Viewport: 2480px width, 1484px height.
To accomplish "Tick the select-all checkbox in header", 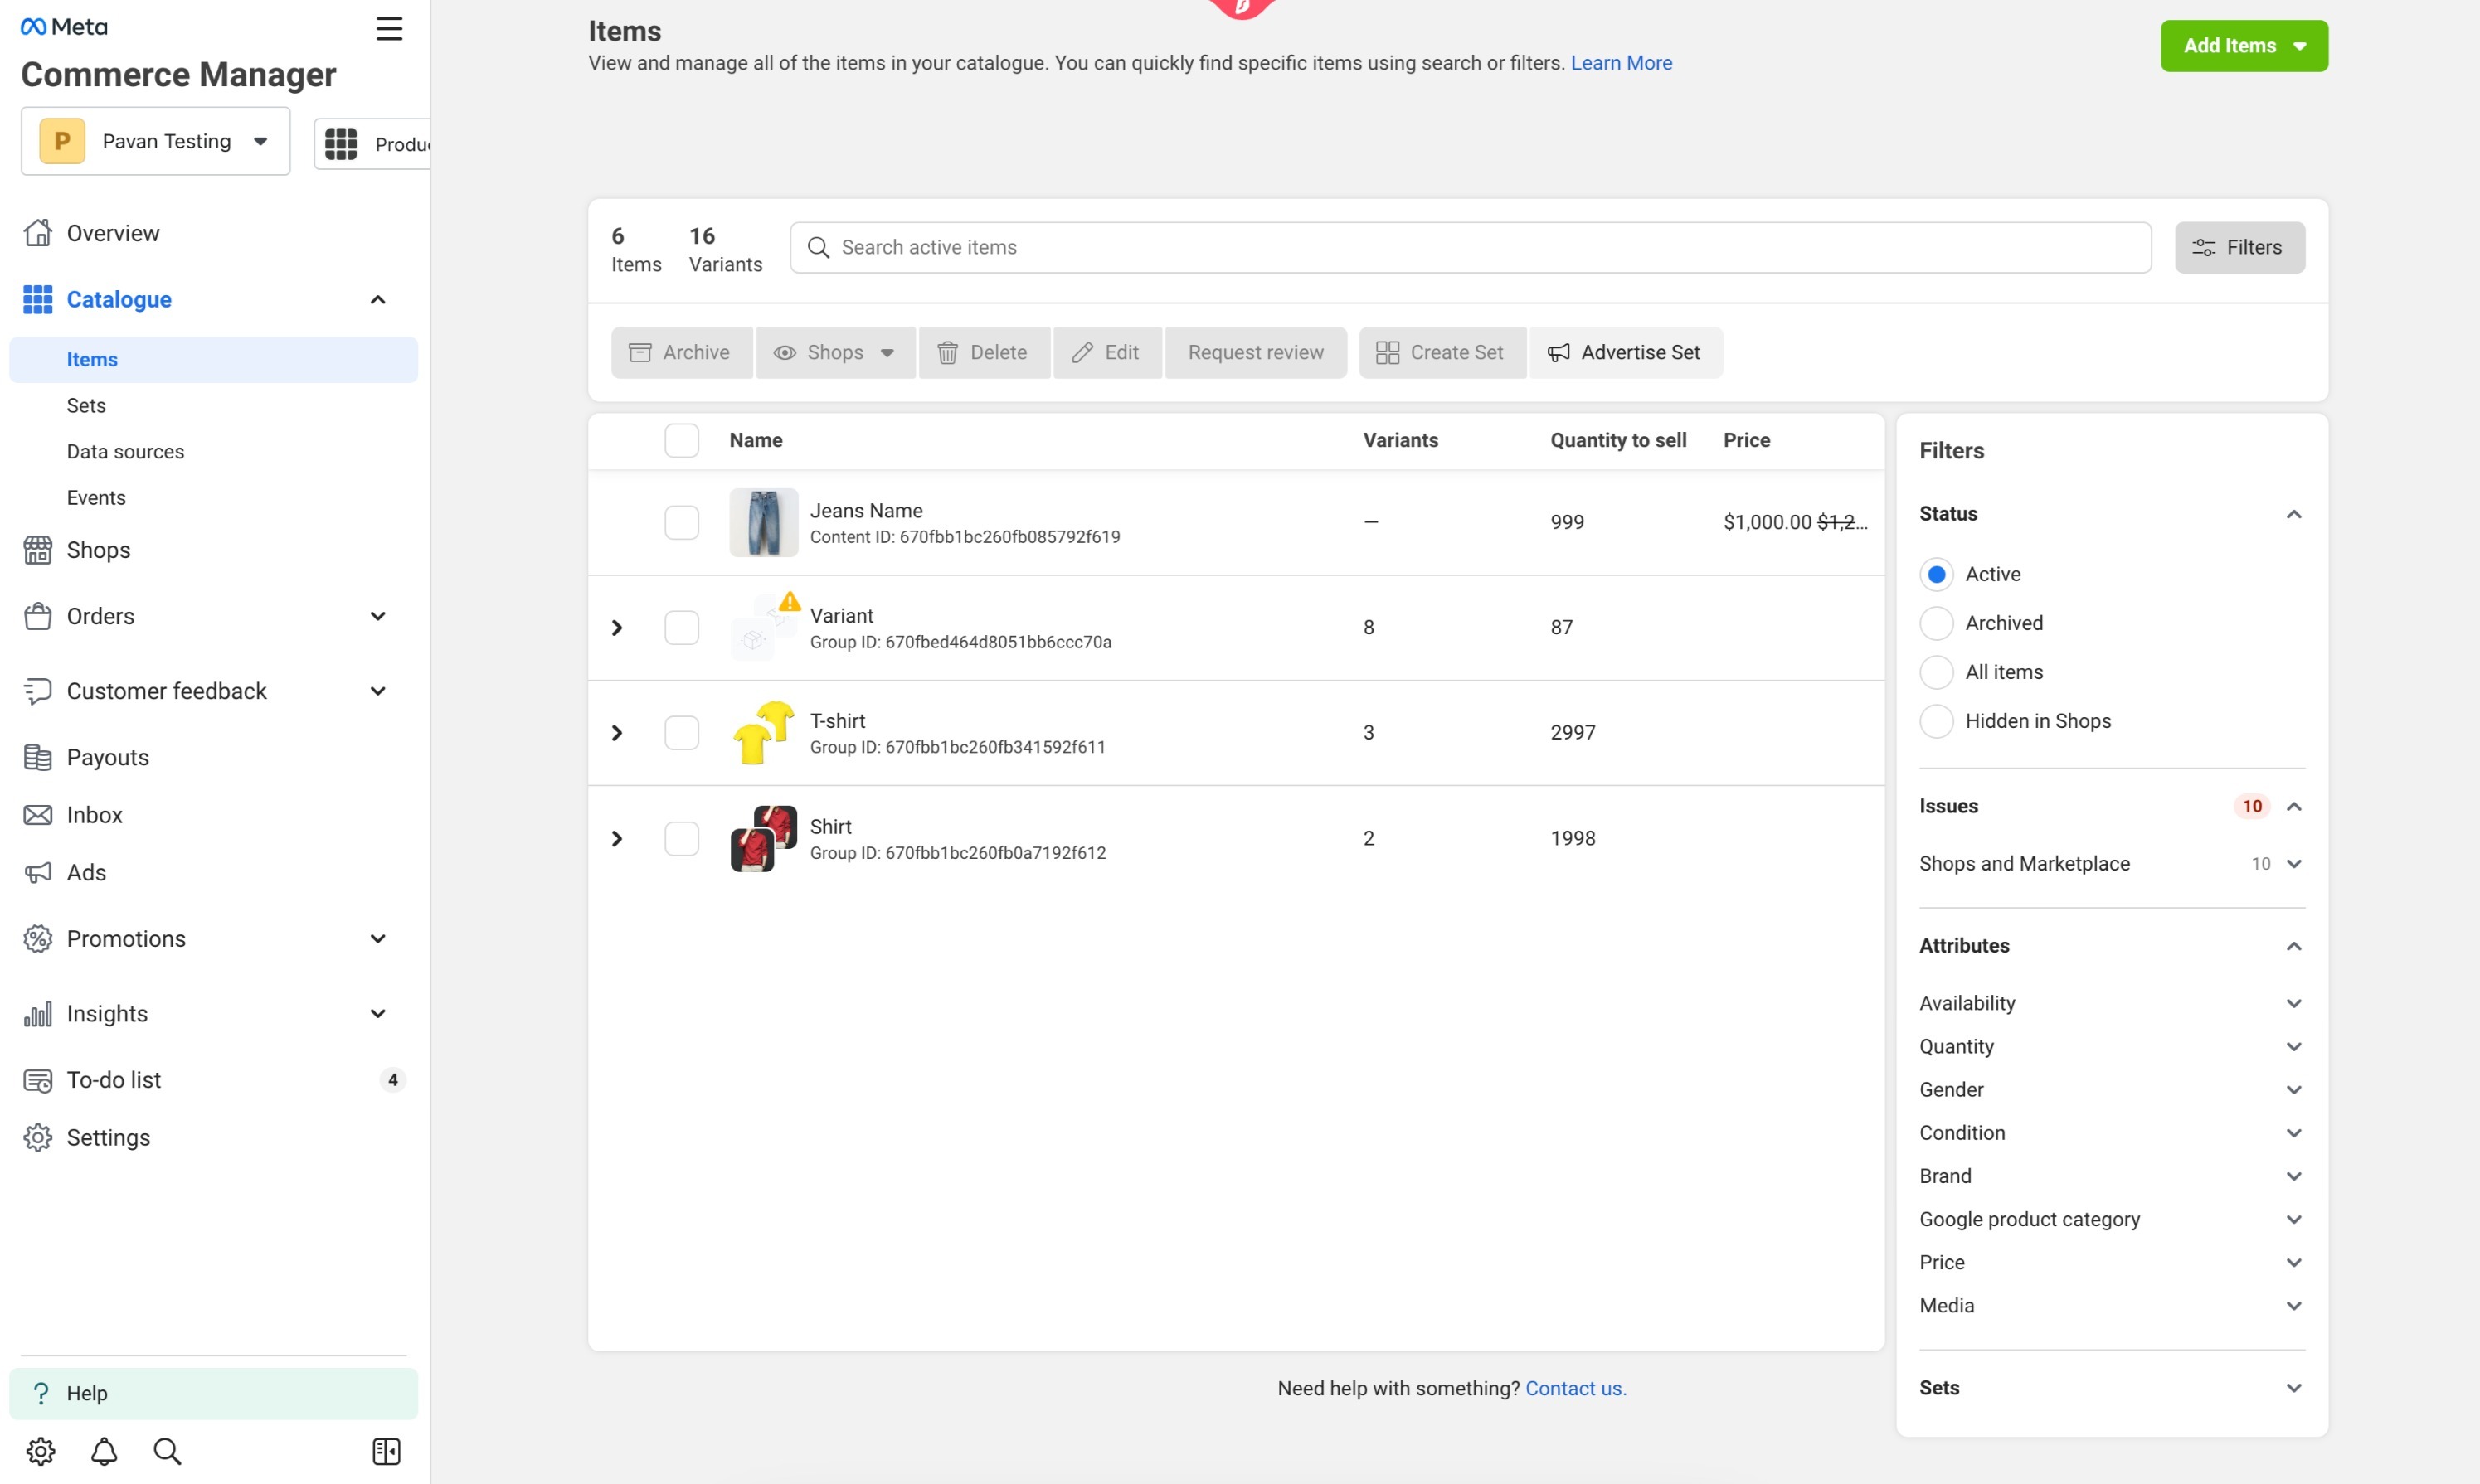I will click(681, 440).
